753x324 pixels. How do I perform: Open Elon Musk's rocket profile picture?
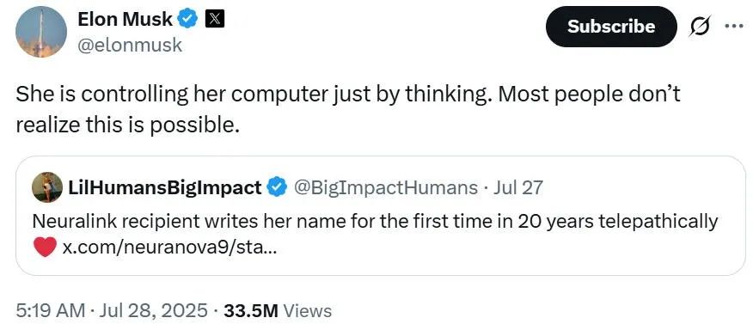(x=40, y=32)
